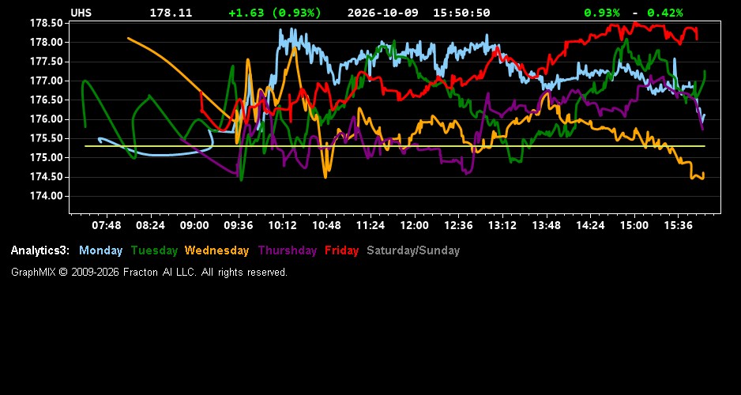Click the end of the orange Wednesday line
The height and width of the screenshot is (395, 741).
click(x=704, y=173)
